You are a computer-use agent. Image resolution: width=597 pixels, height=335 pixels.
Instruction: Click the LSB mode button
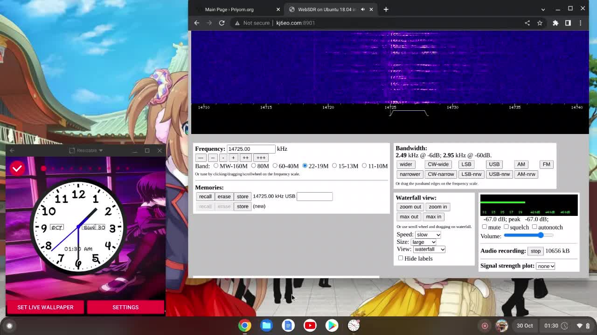coord(466,164)
